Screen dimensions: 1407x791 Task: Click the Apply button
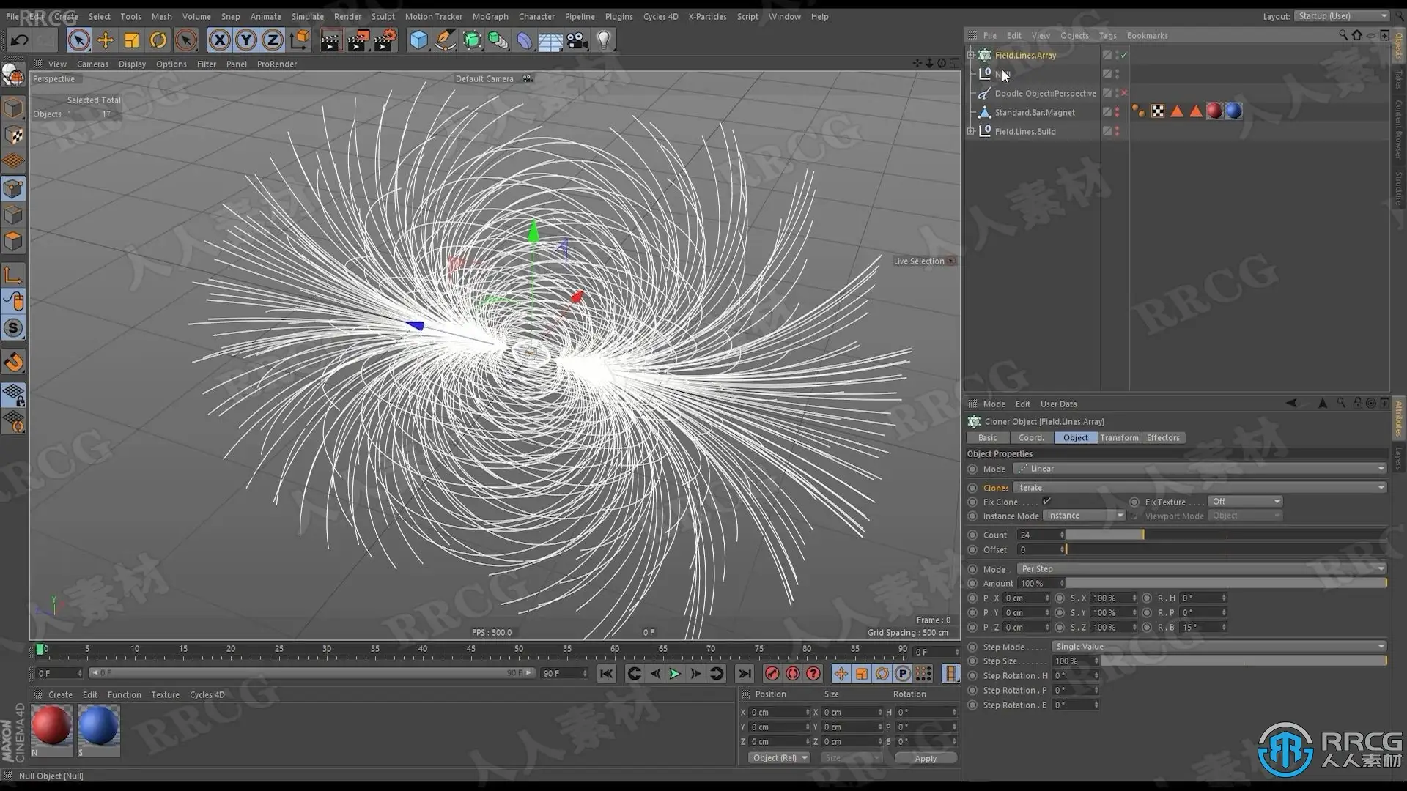click(x=925, y=759)
